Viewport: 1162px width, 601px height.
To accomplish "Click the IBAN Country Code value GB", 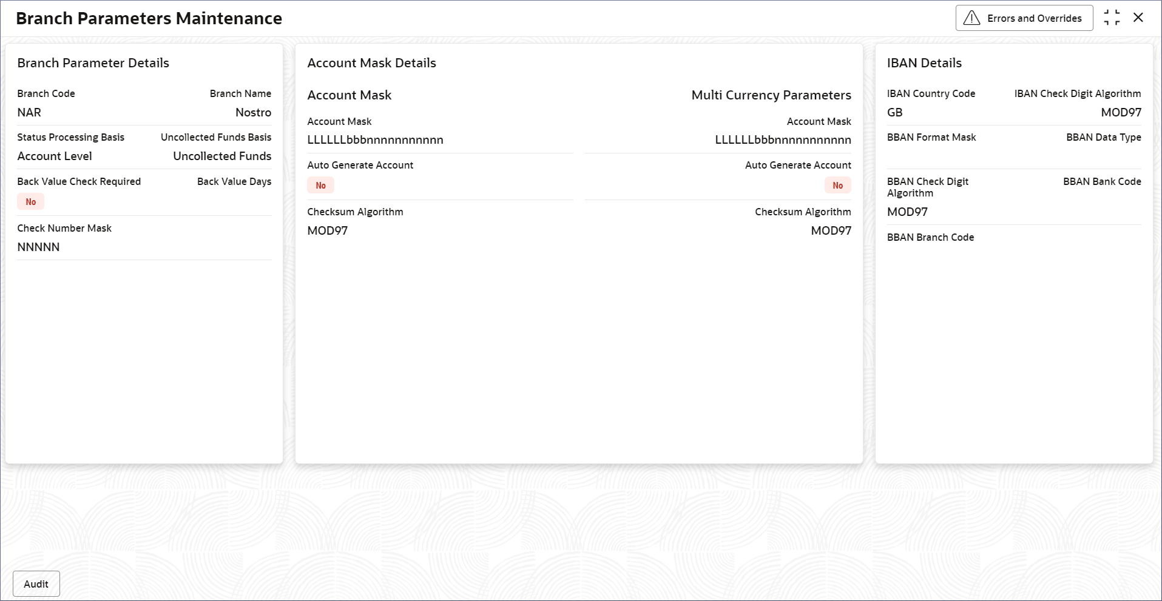I will [x=894, y=112].
